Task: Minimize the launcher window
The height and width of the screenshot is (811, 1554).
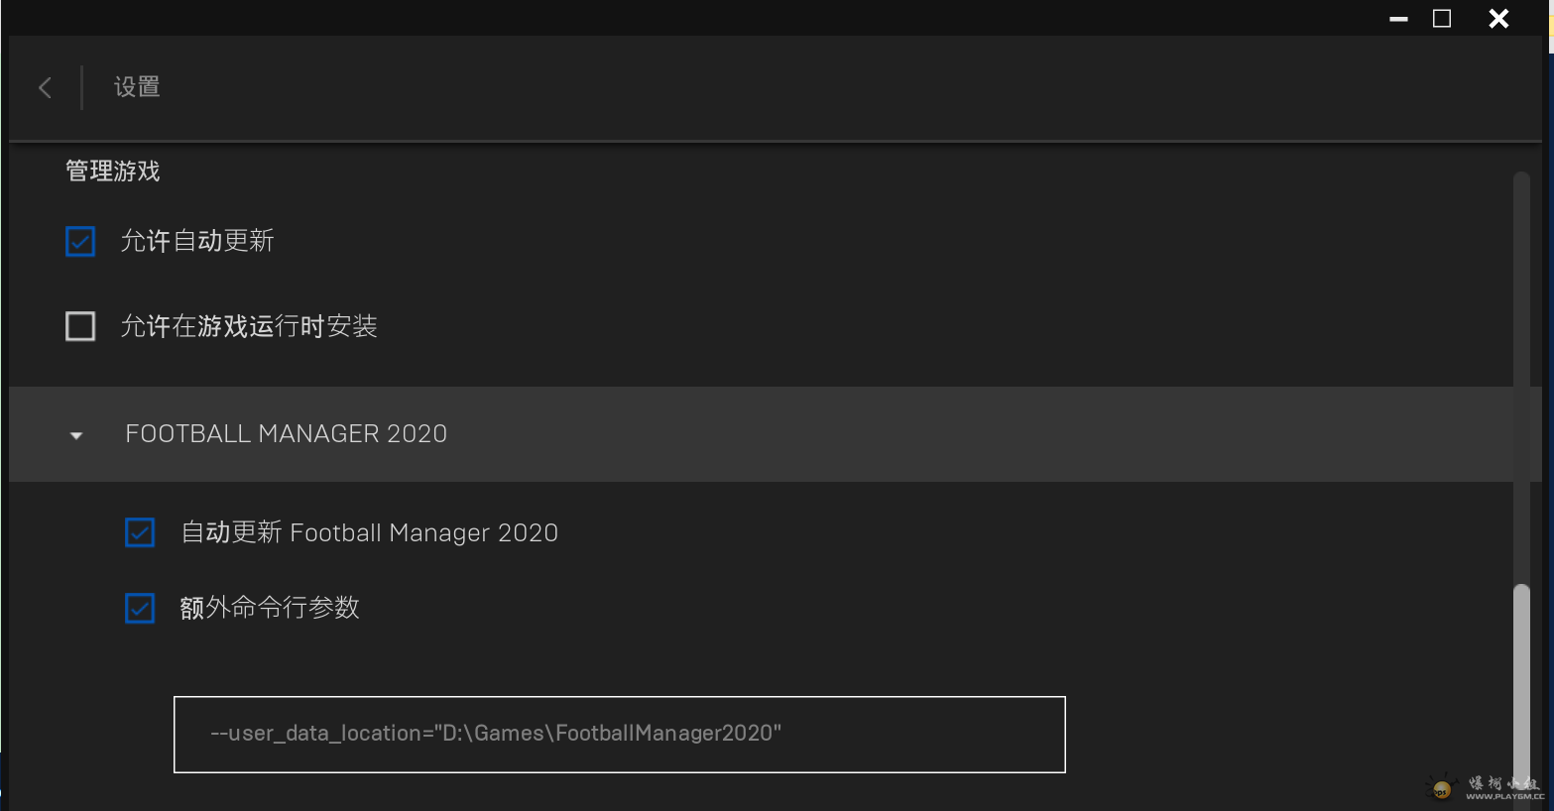Action: 1398,19
